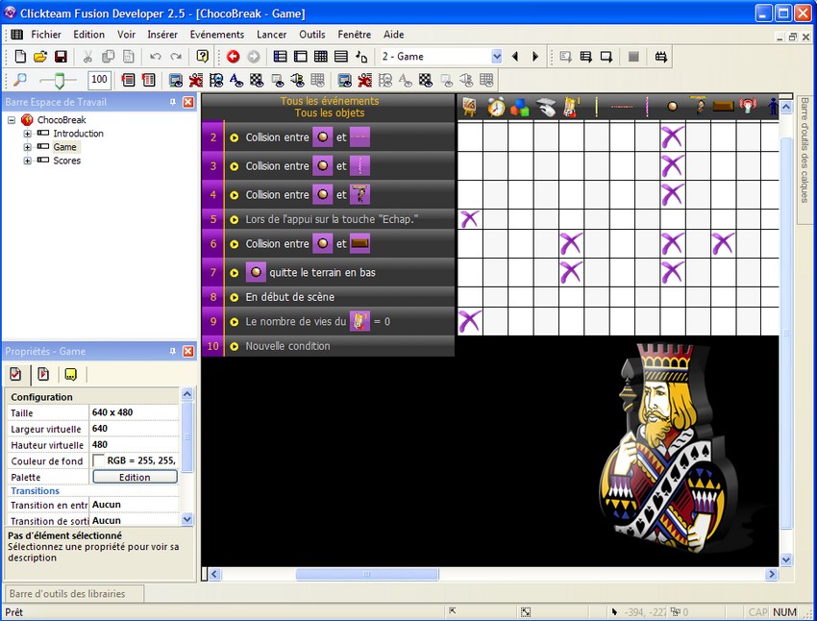Open the Storyboard editor from toolbar
This screenshot has width=817, height=621.
point(281,57)
